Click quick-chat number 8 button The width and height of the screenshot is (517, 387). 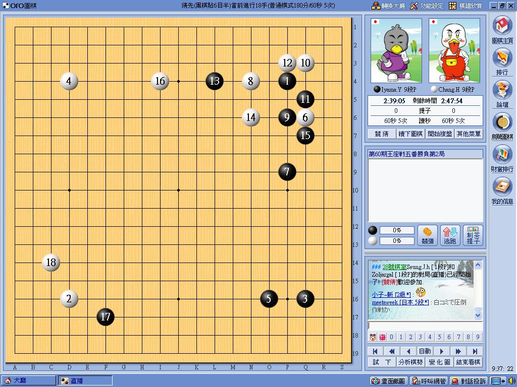468,337
